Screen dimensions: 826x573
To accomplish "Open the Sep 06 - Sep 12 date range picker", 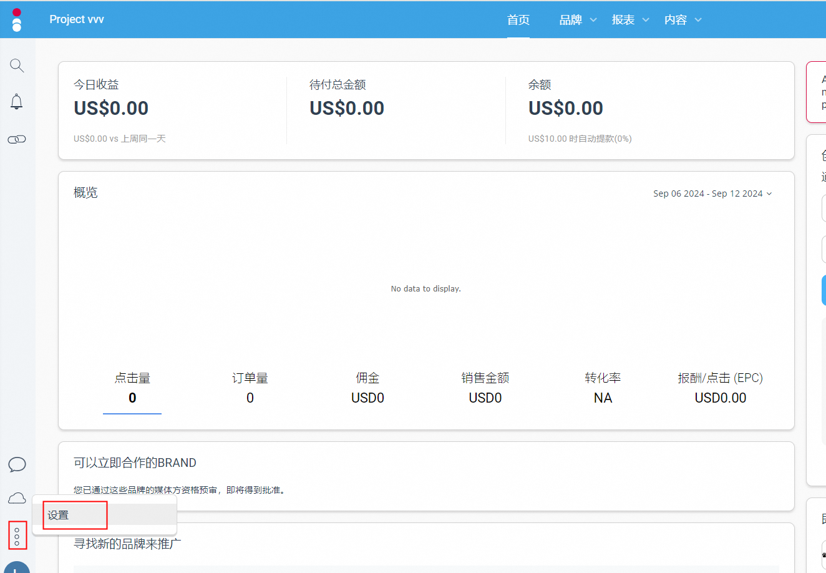I will (x=712, y=193).
